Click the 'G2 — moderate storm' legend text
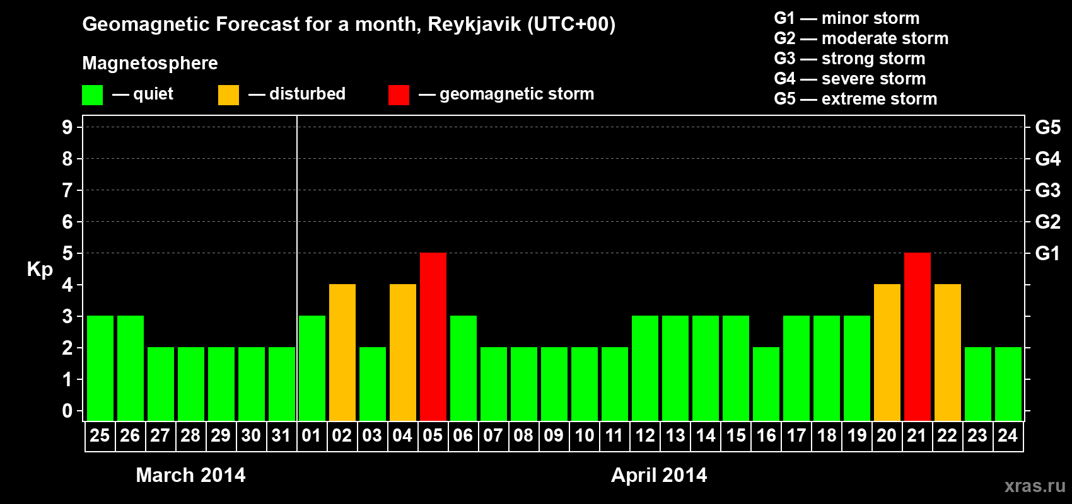The height and width of the screenshot is (504, 1072). (861, 38)
